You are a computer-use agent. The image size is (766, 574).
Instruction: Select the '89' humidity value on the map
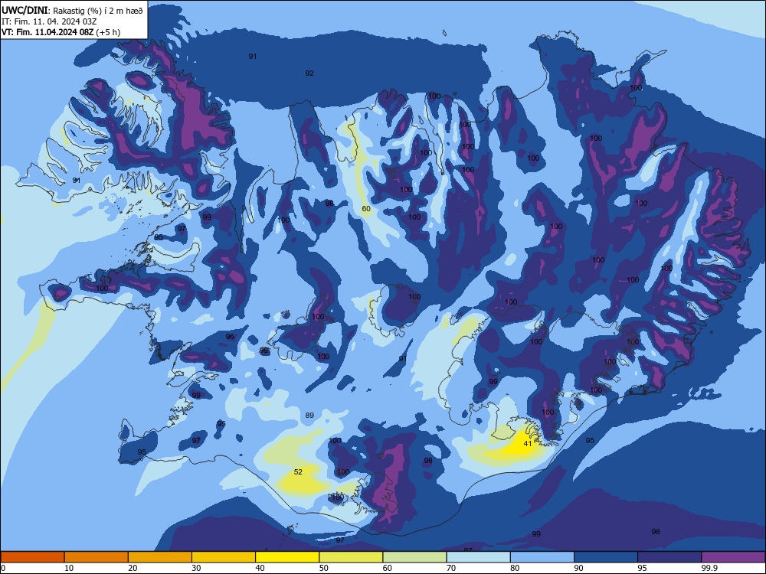click(x=309, y=416)
